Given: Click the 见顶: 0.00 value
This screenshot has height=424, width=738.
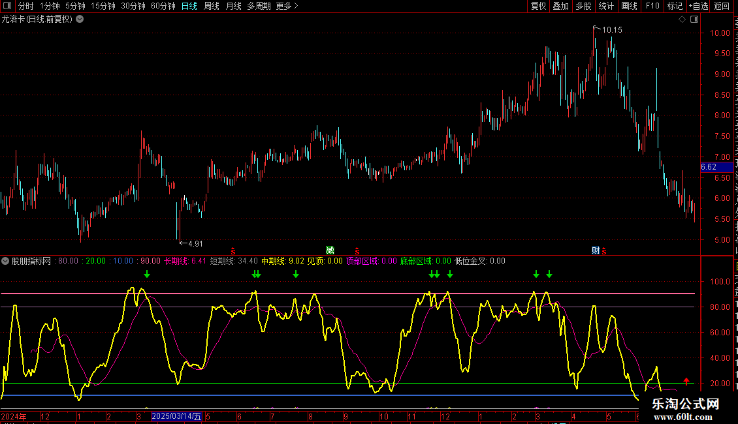Looking at the screenshot, I should tap(325, 261).
